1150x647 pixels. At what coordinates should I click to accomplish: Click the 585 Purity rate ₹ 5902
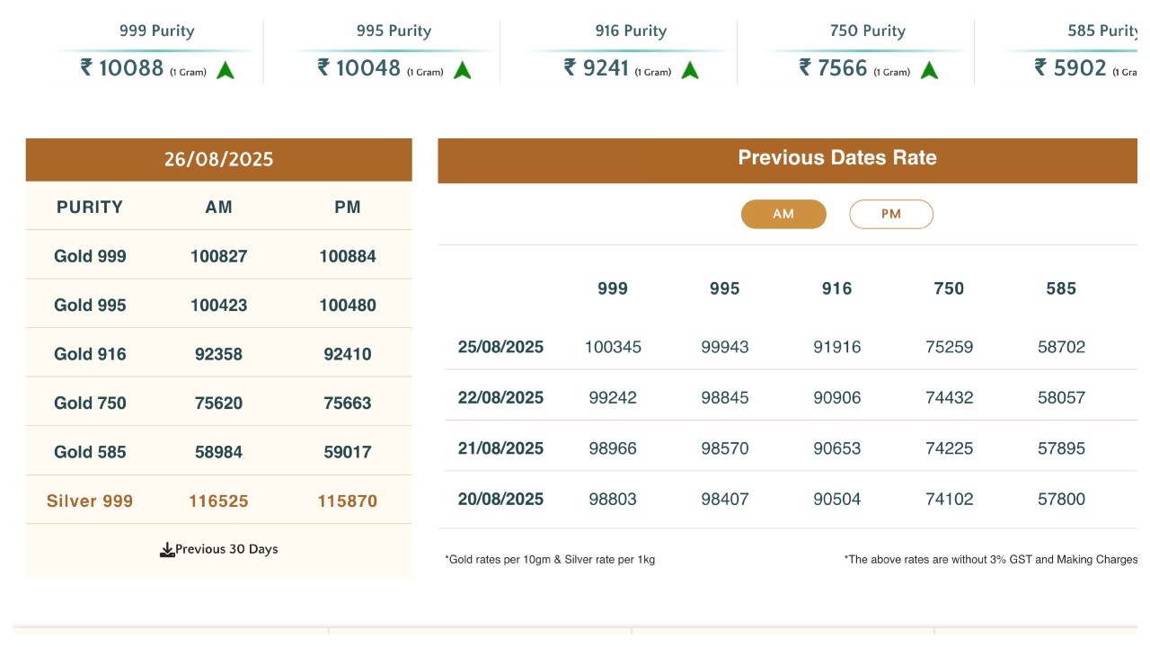click(1071, 67)
